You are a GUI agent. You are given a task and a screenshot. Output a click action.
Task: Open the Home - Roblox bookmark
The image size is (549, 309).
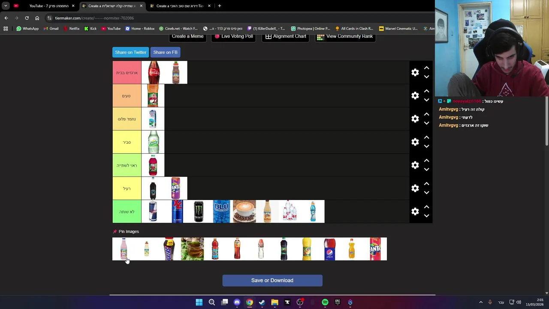tap(140, 29)
